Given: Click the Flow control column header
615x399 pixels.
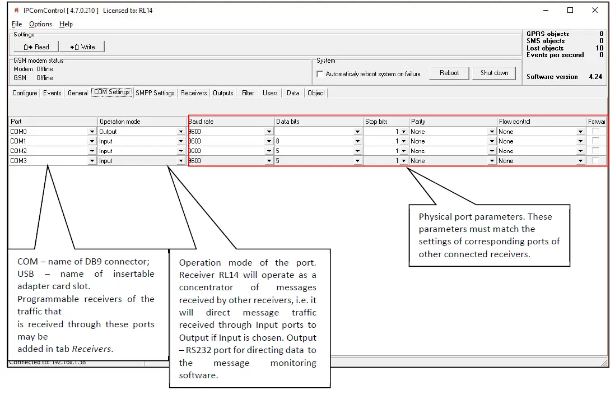Looking at the screenshot, I should point(542,122).
